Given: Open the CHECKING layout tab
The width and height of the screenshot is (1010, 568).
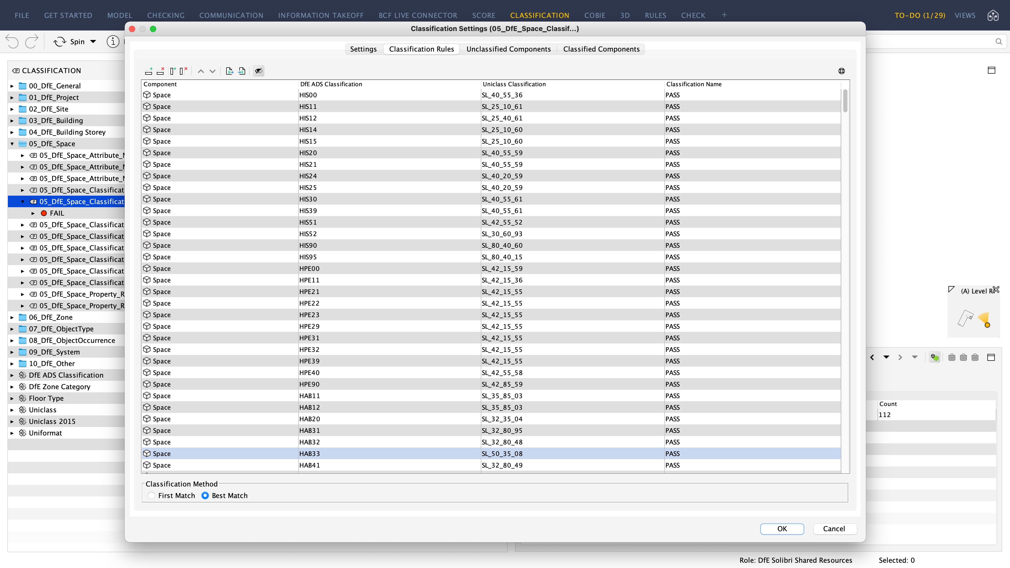Looking at the screenshot, I should click(x=165, y=15).
